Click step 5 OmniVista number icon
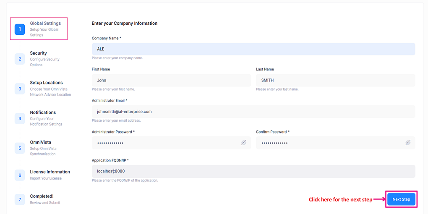 [20, 148]
